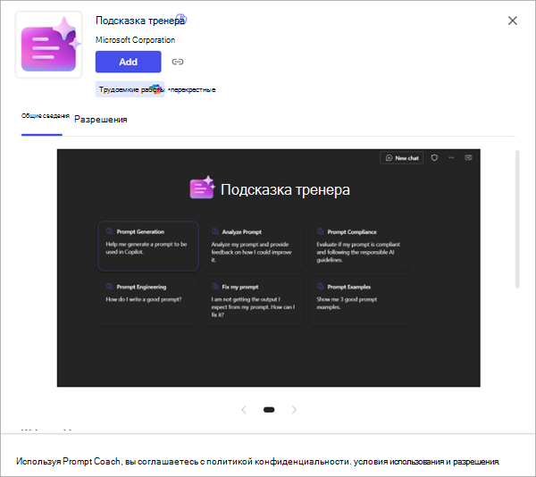Choose the Prompt Engineering card

148,301
